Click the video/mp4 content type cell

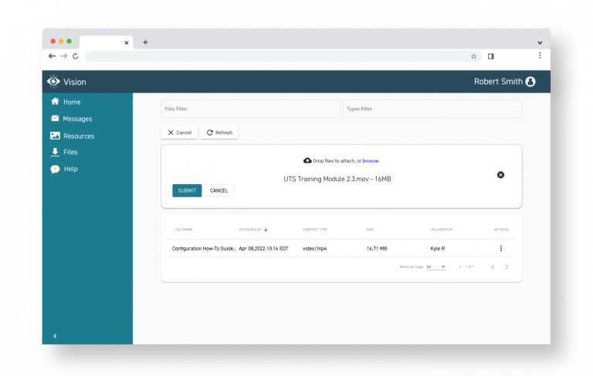pyautogui.click(x=315, y=248)
